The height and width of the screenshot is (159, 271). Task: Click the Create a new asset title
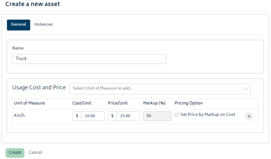pos(33,4)
